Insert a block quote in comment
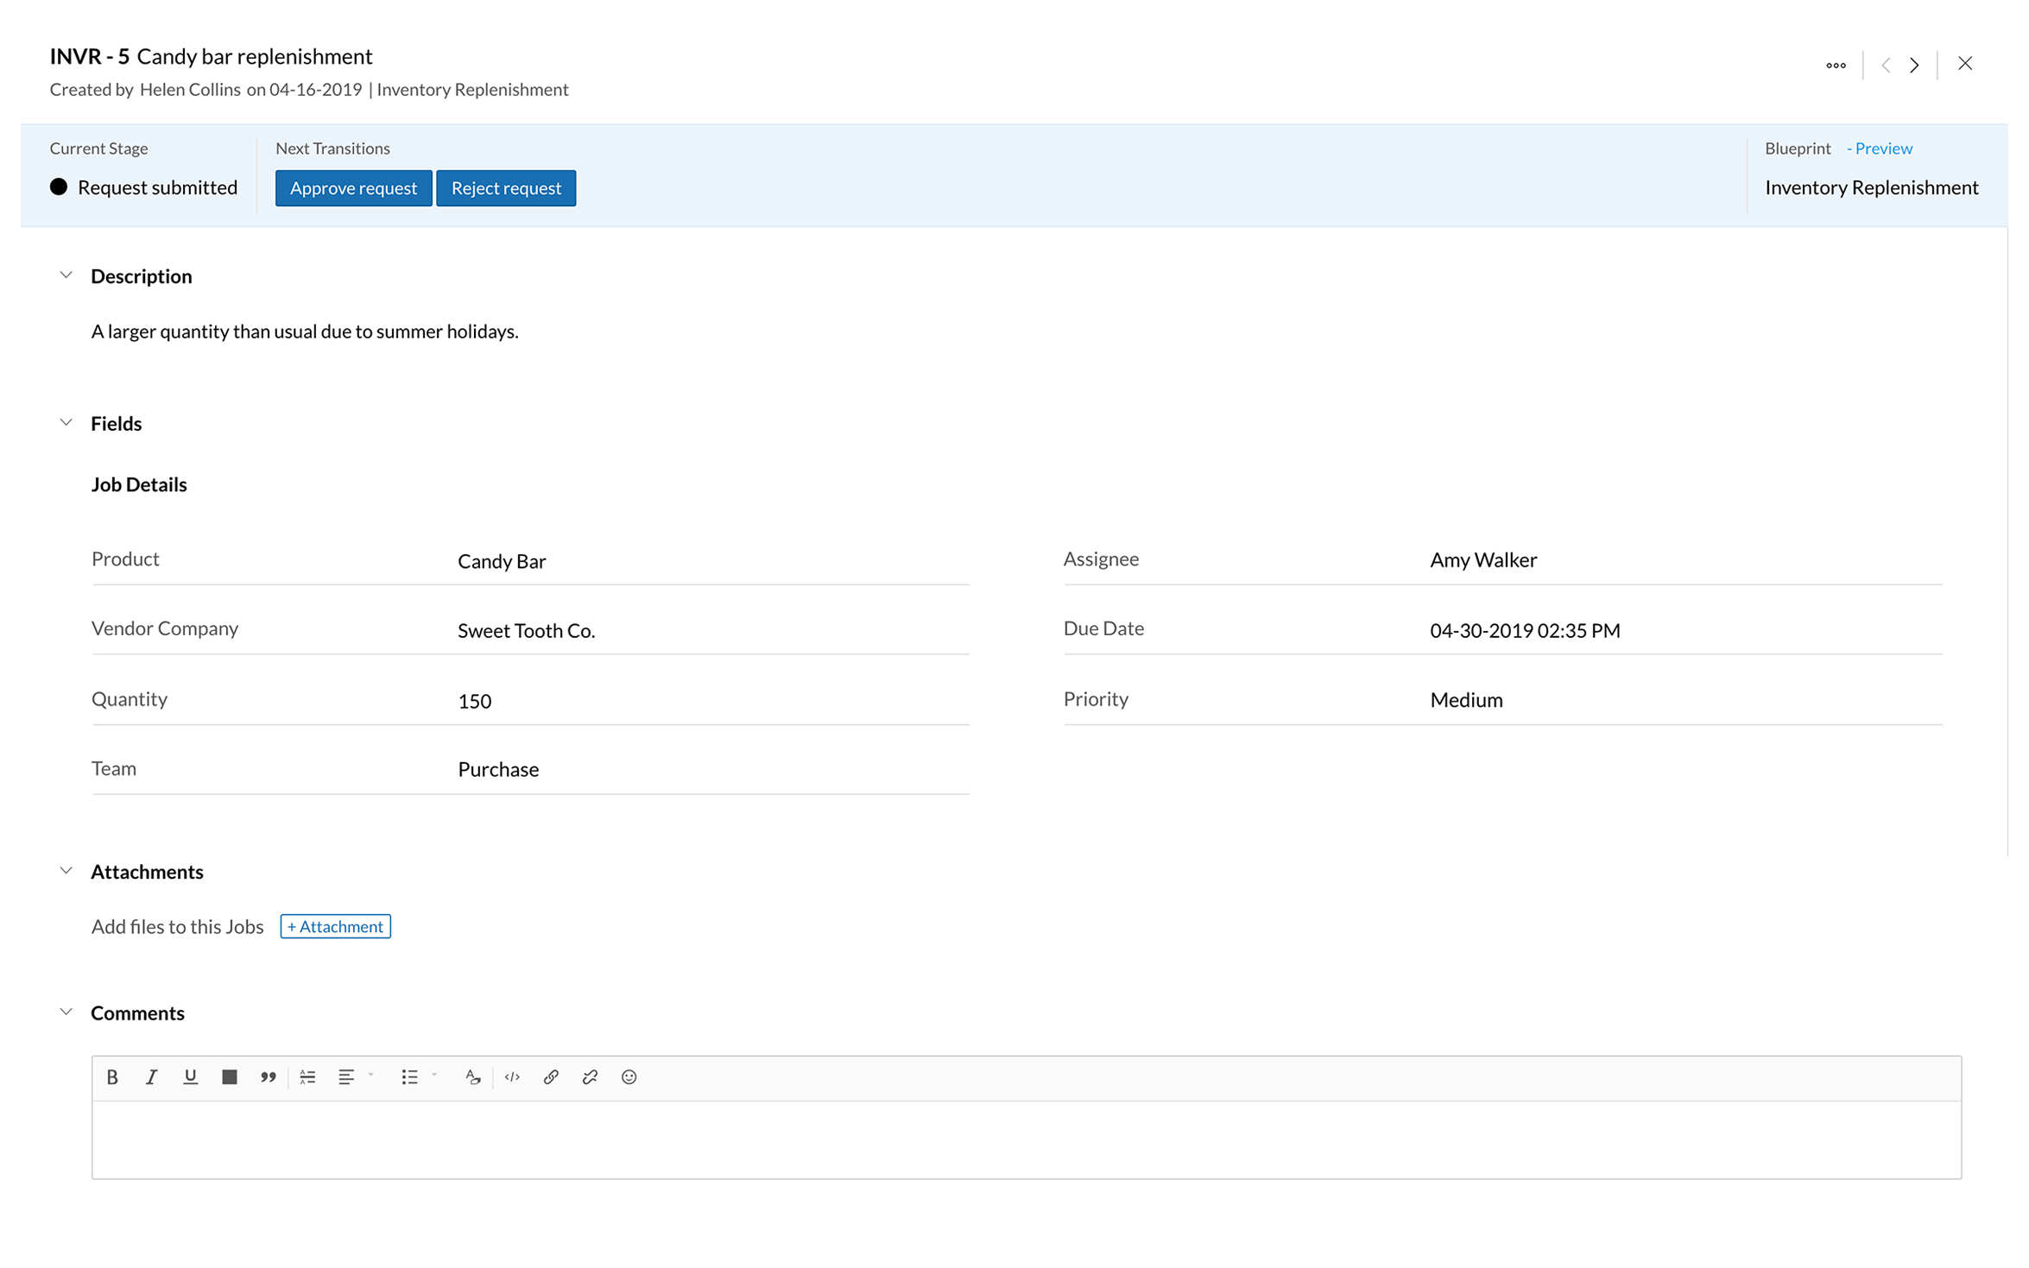This screenshot has width=2029, height=1268. click(268, 1076)
